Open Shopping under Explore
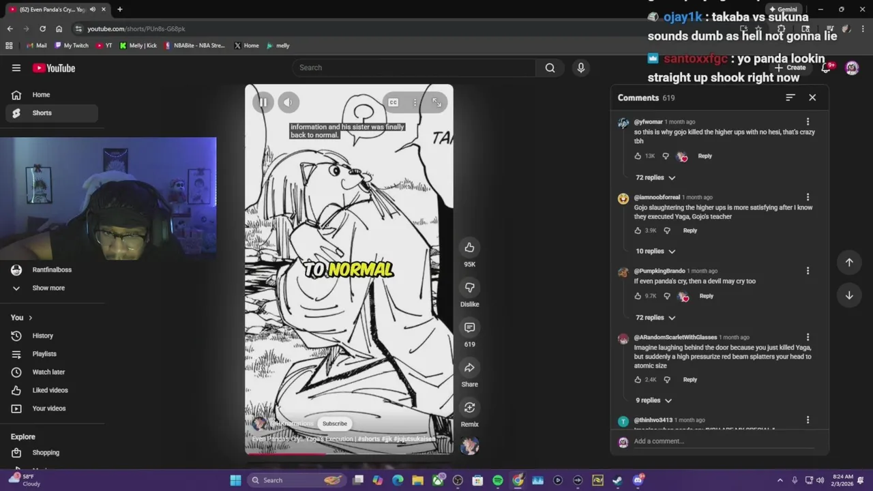873x491 pixels. [52, 453]
